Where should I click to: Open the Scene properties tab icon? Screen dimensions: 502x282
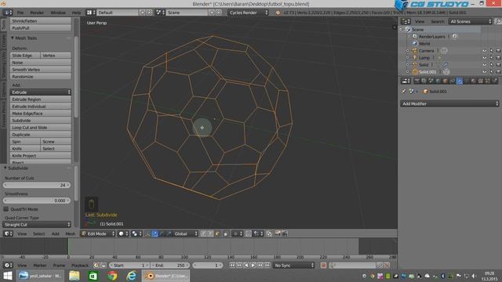431,81
